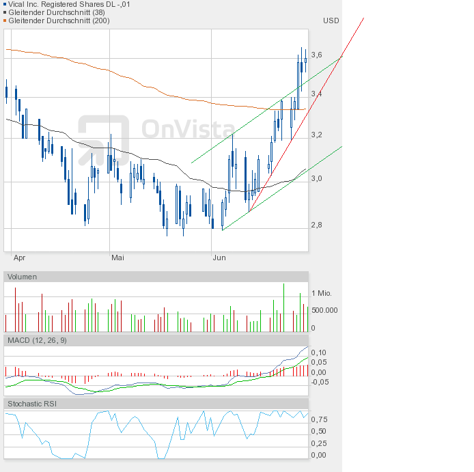The width and height of the screenshot is (474, 472).
Task: Click the 3,0 price axis label
Action: click(317, 179)
